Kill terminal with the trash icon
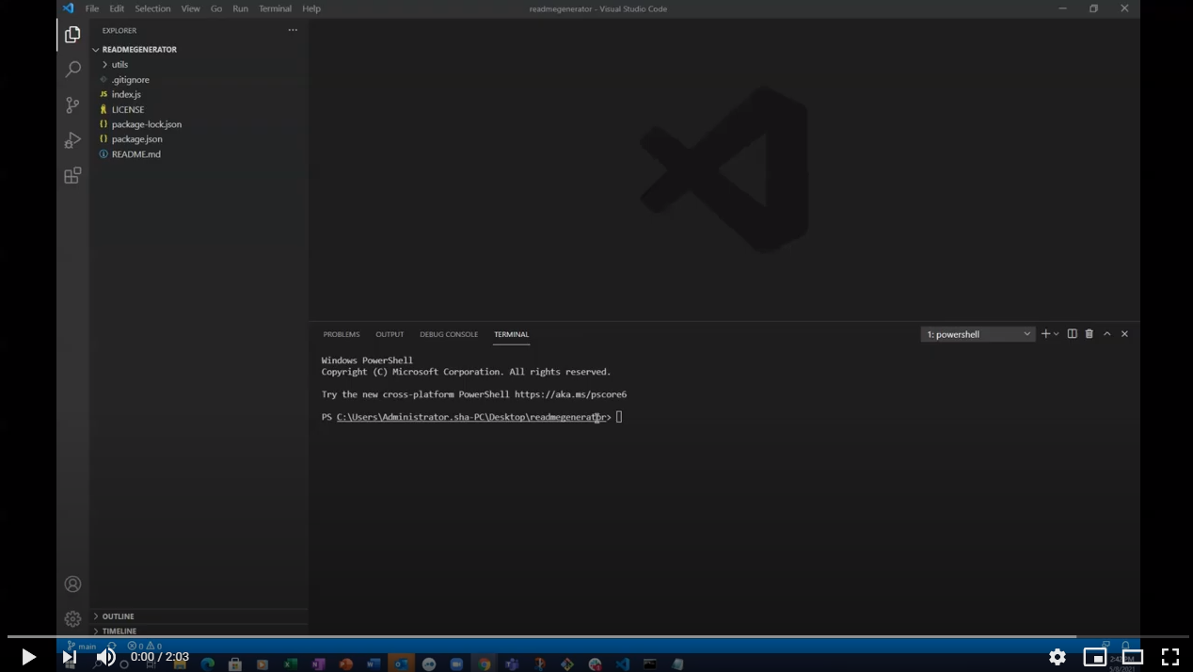Image resolution: width=1193 pixels, height=672 pixels. pyautogui.click(x=1090, y=334)
